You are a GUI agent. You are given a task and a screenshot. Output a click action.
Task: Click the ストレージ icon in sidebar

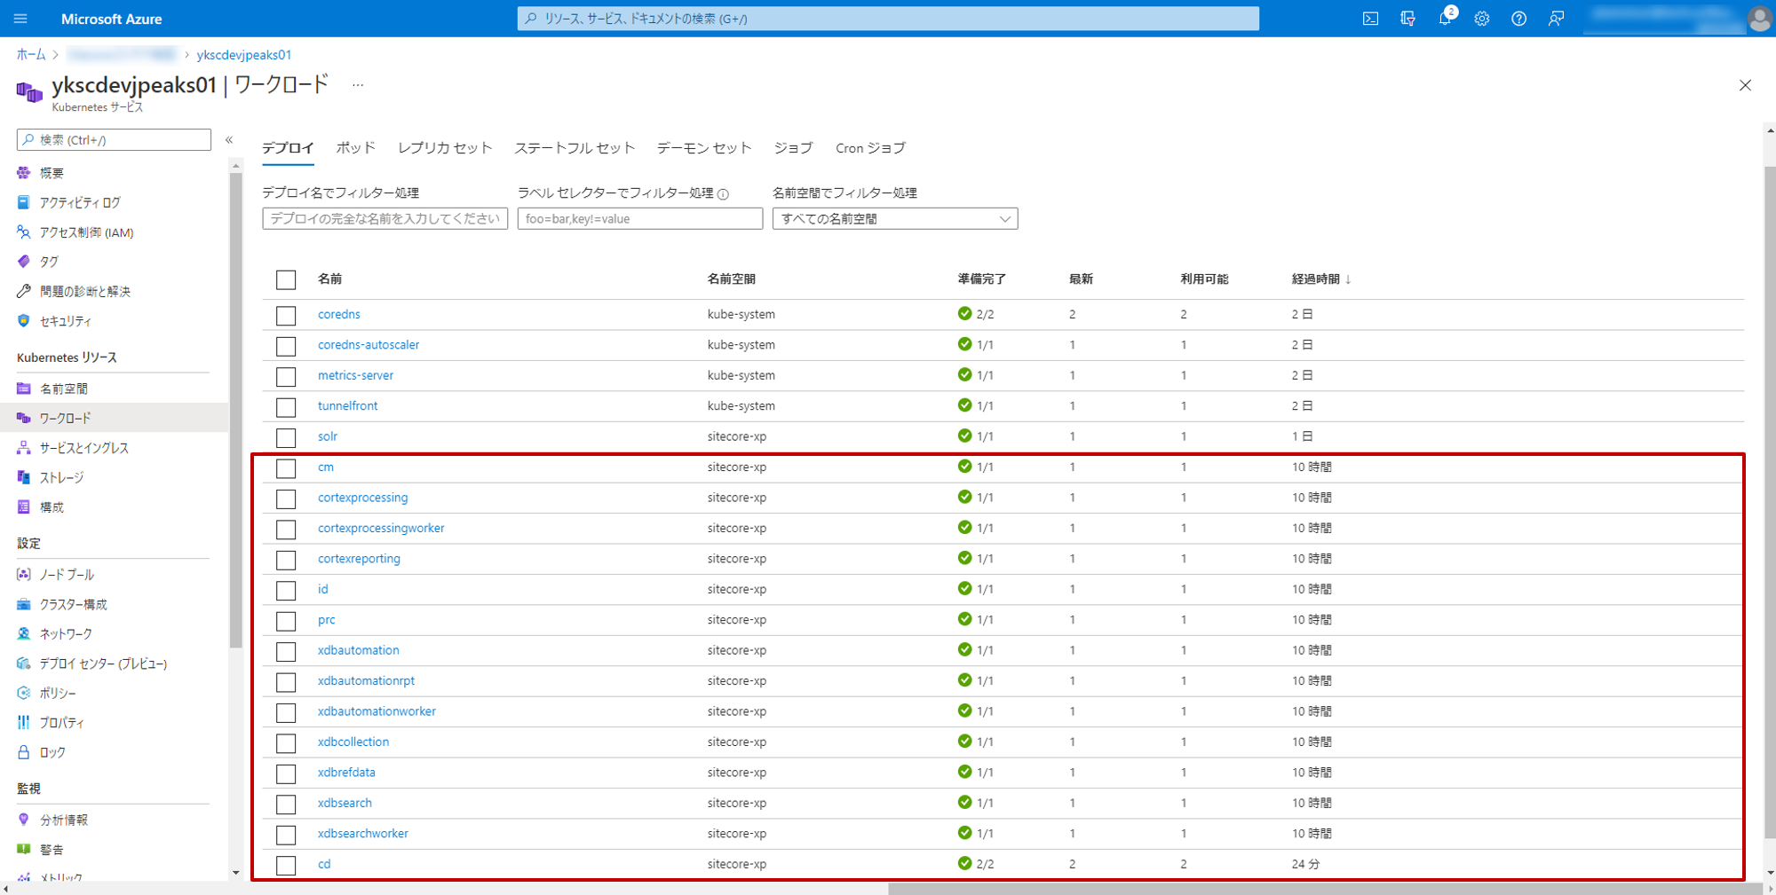(24, 477)
